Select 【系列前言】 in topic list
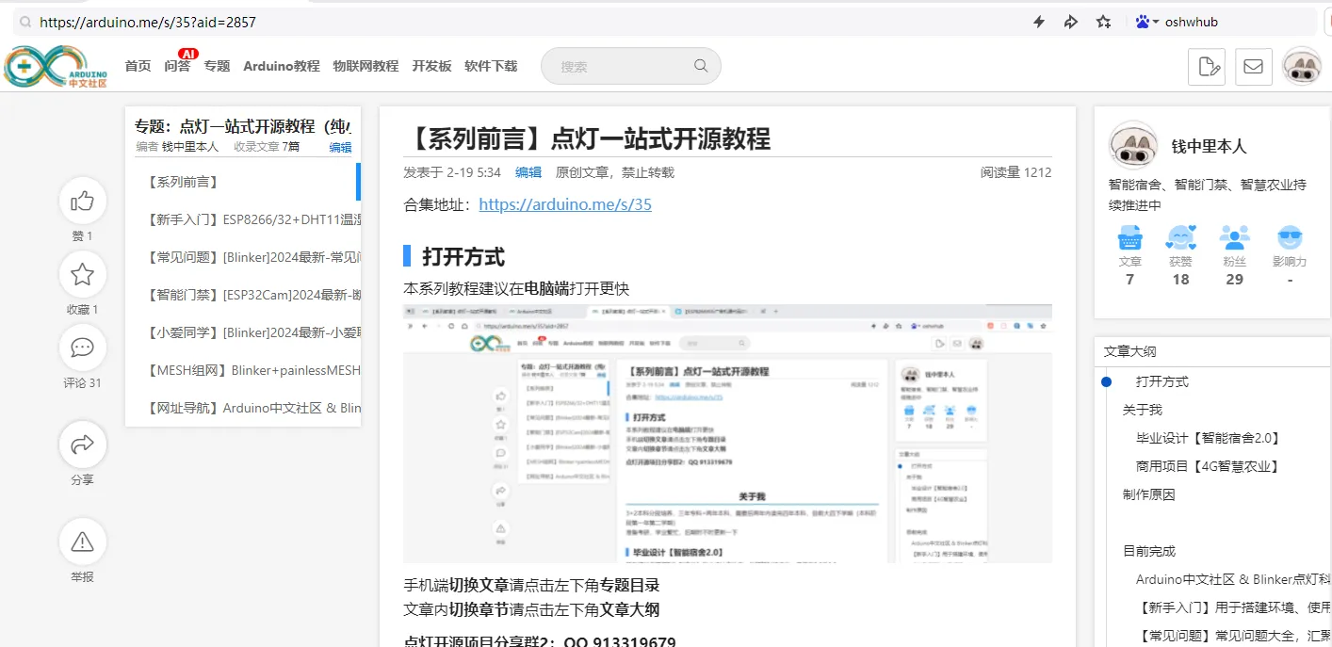The image size is (1332, 647). [x=242, y=182]
